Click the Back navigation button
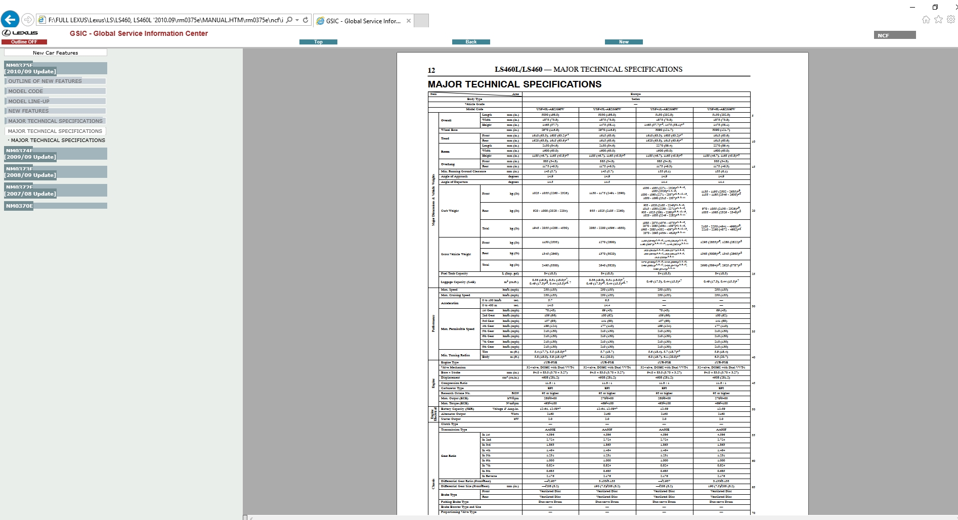 [471, 42]
